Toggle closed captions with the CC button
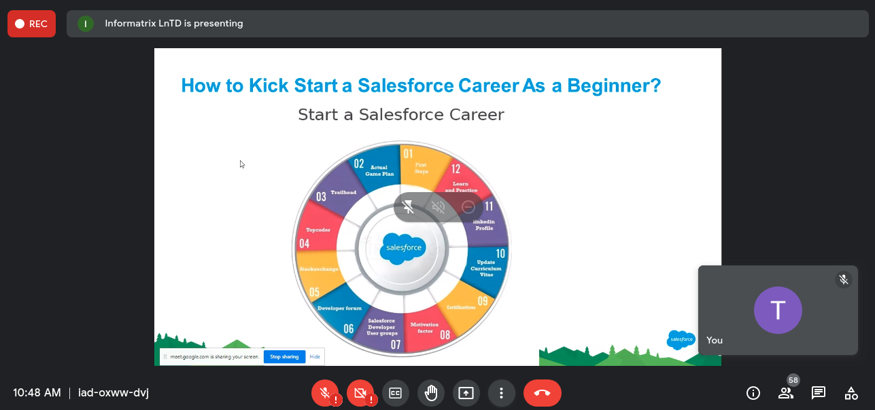This screenshot has height=410, width=875. pyautogui.click(x=395, y=392)
